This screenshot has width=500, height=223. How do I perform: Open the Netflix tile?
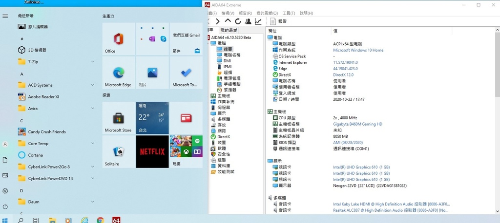pos(152,152)
